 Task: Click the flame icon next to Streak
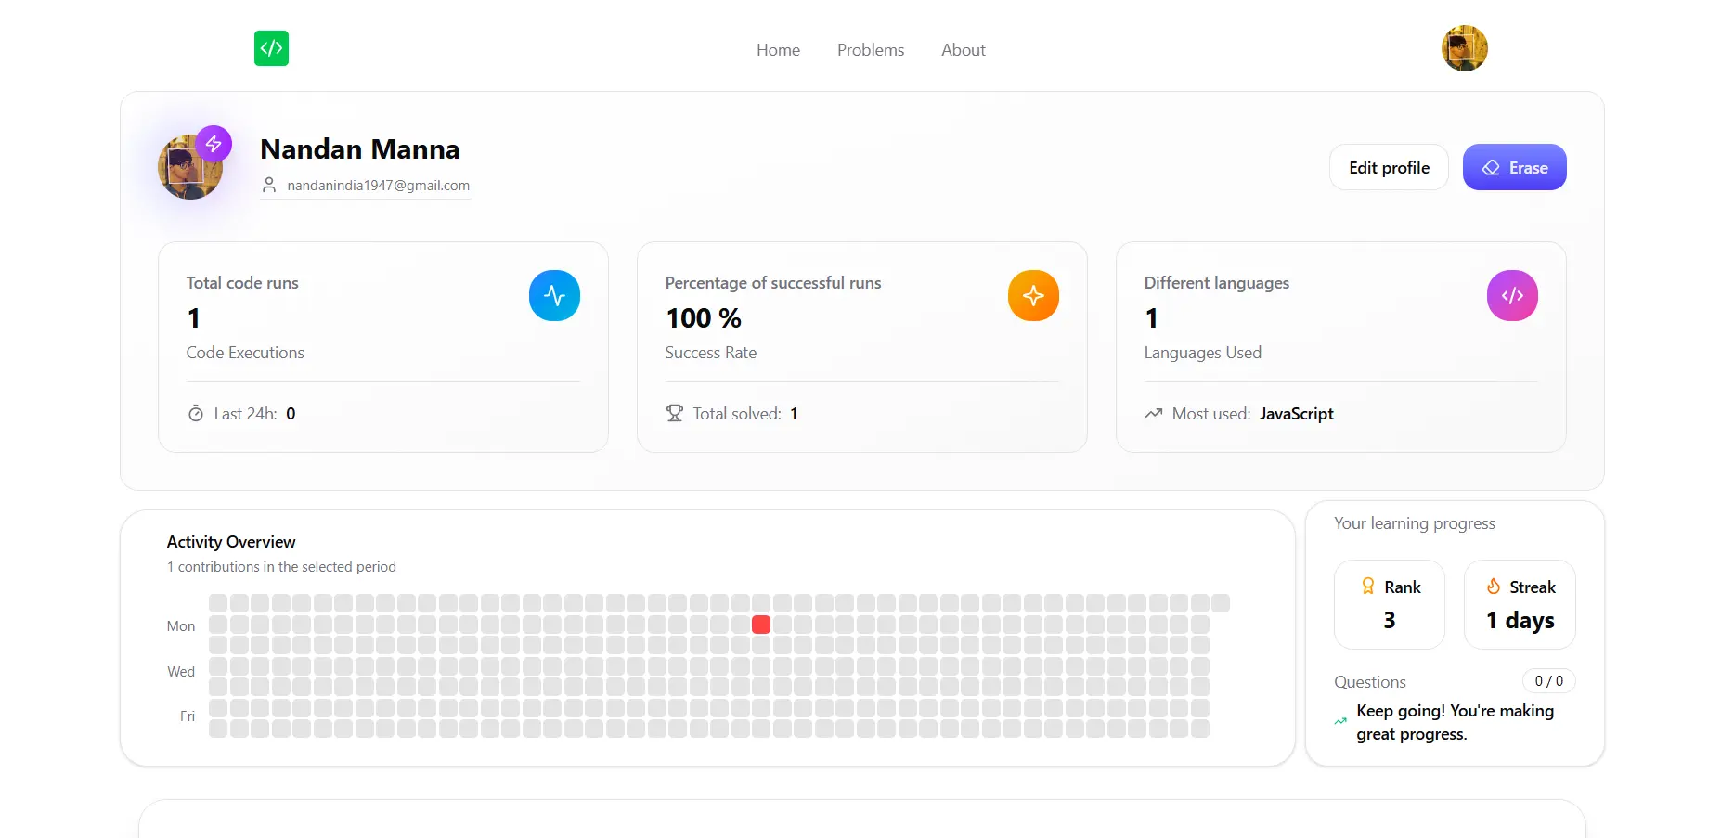click(x=1494, y=587)
